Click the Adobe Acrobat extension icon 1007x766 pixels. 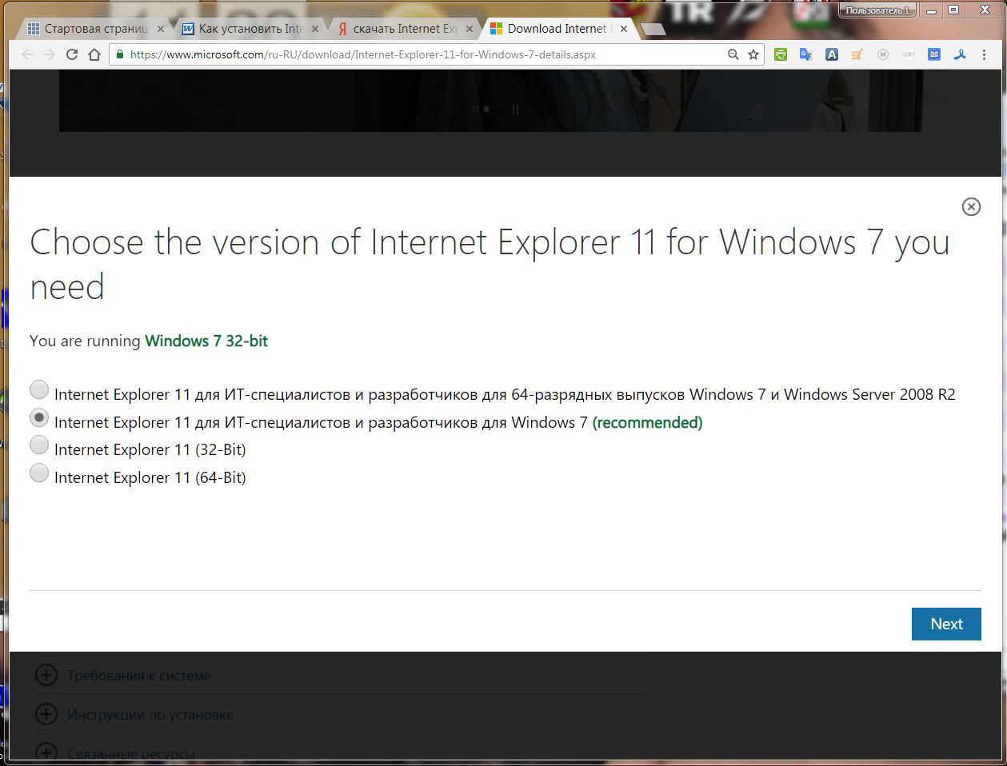coord(960,54)
